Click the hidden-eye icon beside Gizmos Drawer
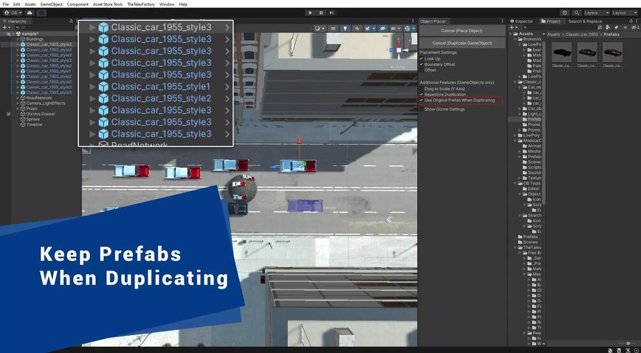This screenshot has width=641, height=353. coord(8,114)
